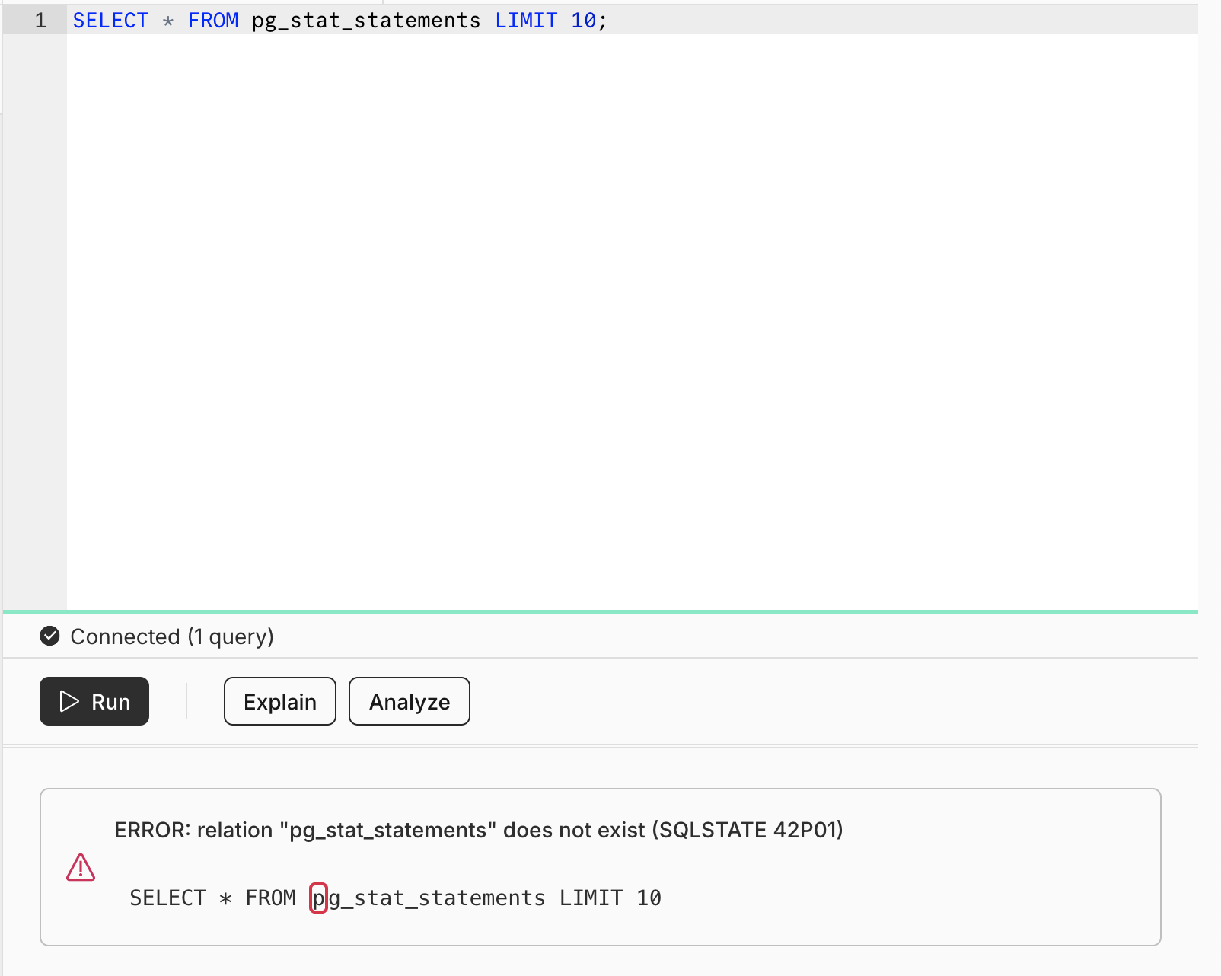1221x976 pixels.
Task: Click the Explain button
Action: (x=280, y=701)
